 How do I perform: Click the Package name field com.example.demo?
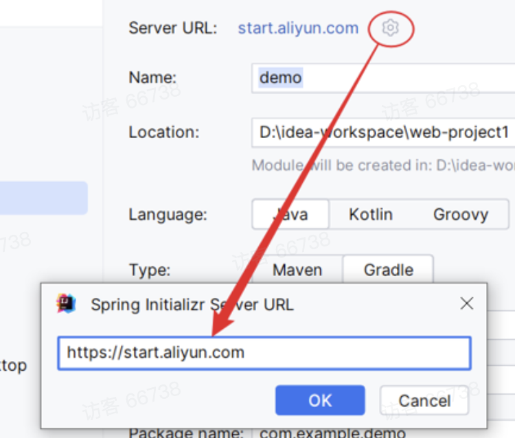[x=383, y=432]
